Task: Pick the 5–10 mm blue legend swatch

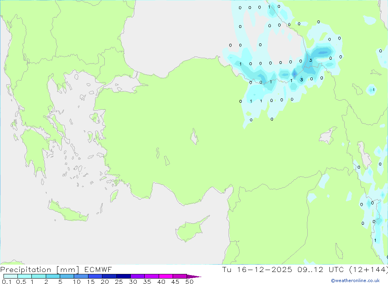Action: coord(67,276)
